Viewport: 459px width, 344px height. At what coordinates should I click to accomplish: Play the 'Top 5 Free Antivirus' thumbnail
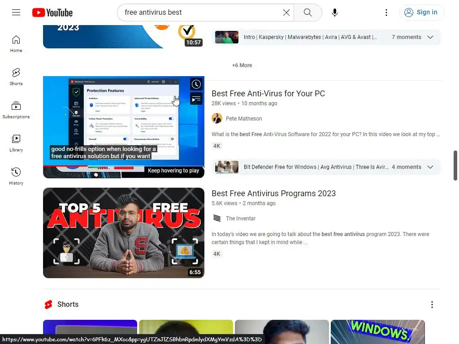pos(124,233)
